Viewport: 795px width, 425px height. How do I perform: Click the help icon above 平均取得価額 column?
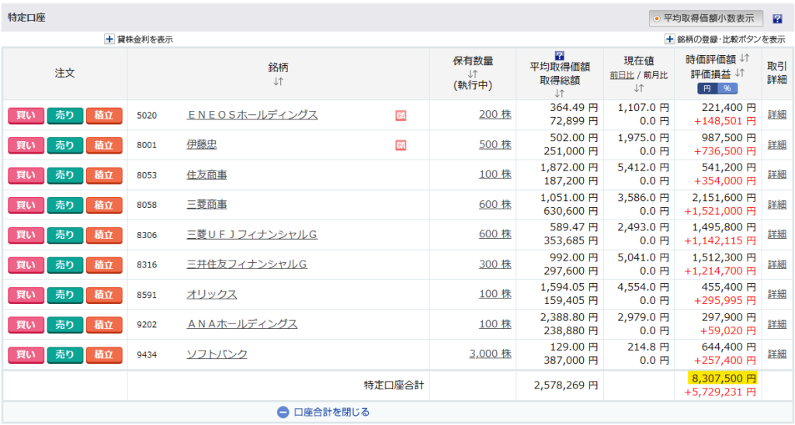[x=559, y=55]
